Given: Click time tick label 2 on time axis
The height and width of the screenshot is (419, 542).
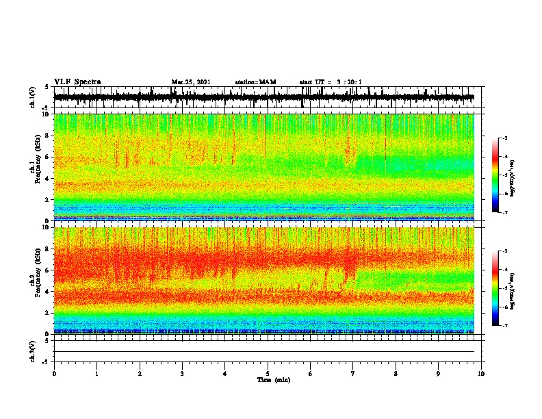Looking at the screenshot, I should coord(140,374).
